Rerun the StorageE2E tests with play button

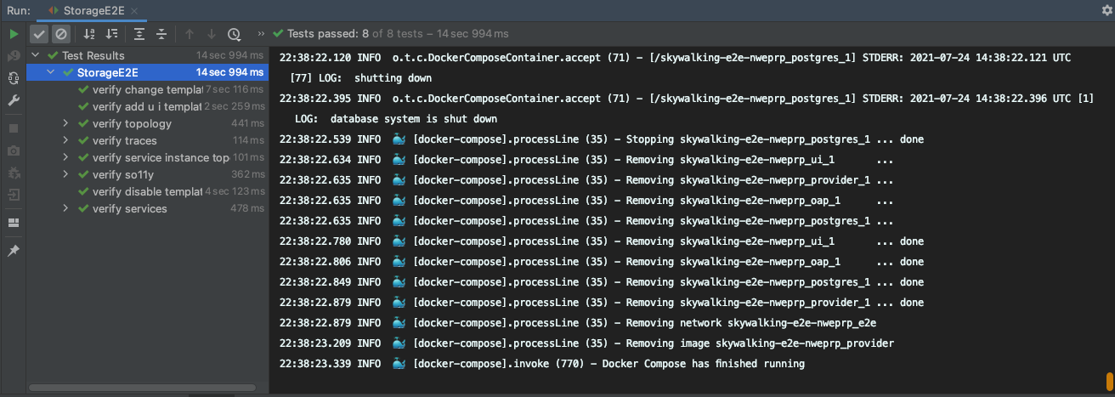14,34
